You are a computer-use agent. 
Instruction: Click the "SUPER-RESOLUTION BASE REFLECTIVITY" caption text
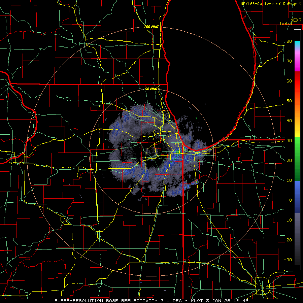[106, 301]
